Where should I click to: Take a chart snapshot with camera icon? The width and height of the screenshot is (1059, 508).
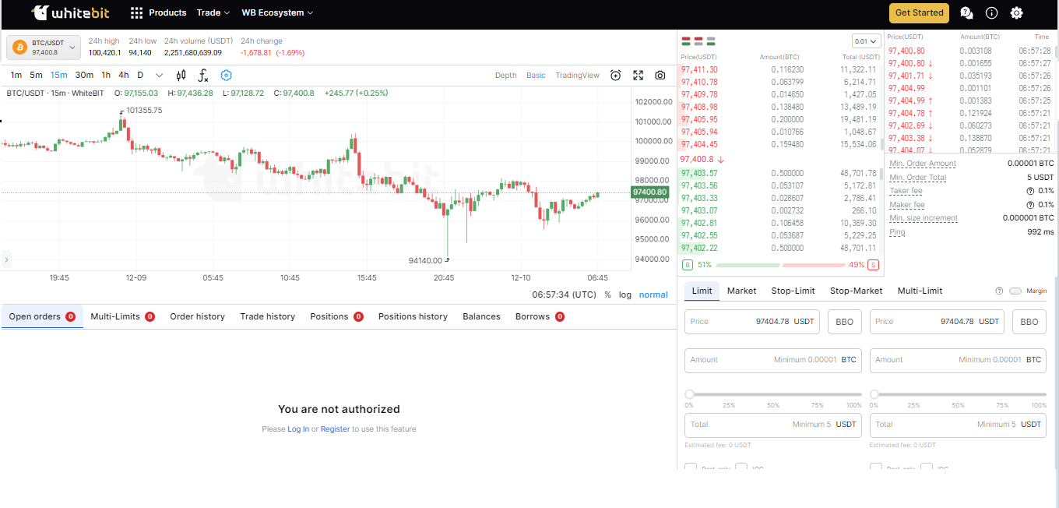tap(660, 76)
